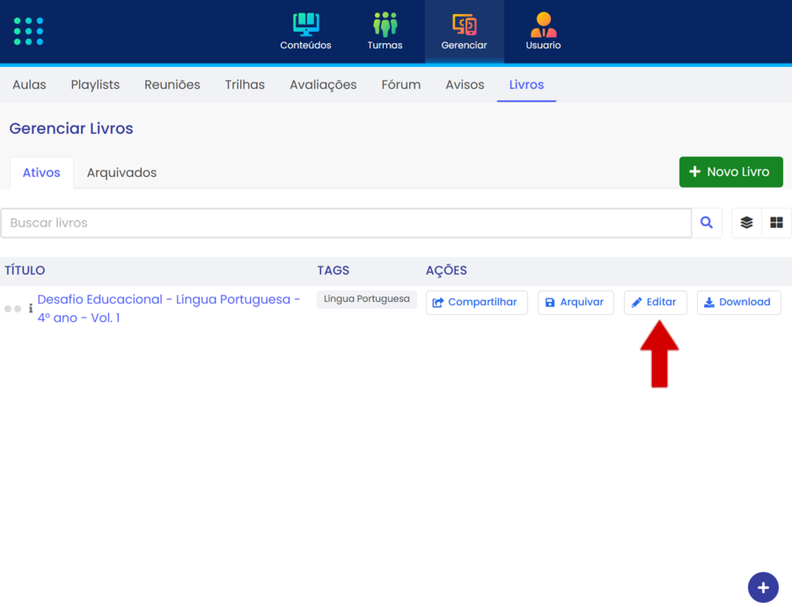Go to the Aulas tab
The height and width of the screenshot is (616, 792).
29,84
